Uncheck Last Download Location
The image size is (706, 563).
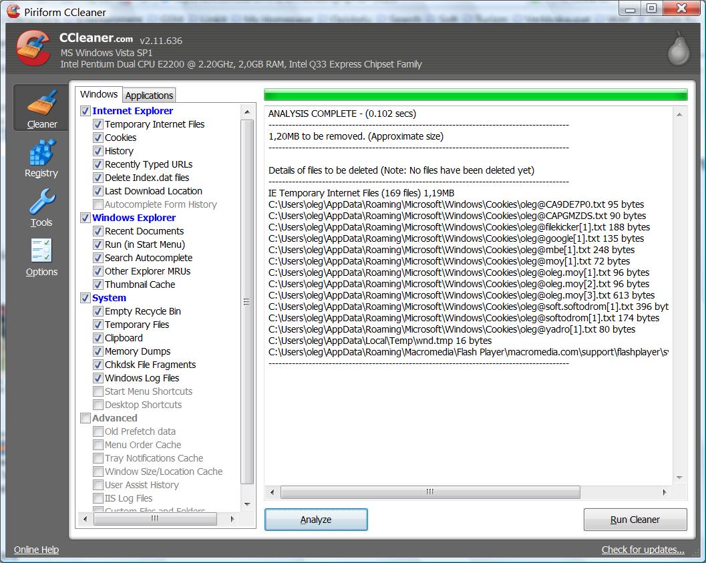pos(98,191)
